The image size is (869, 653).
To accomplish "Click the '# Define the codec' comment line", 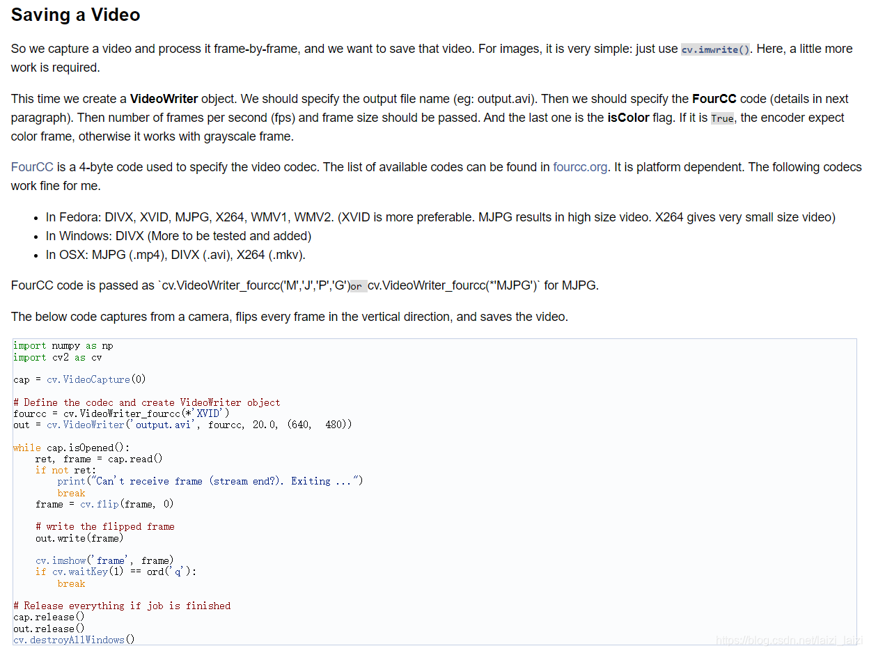I will click(x=147, y=402).
